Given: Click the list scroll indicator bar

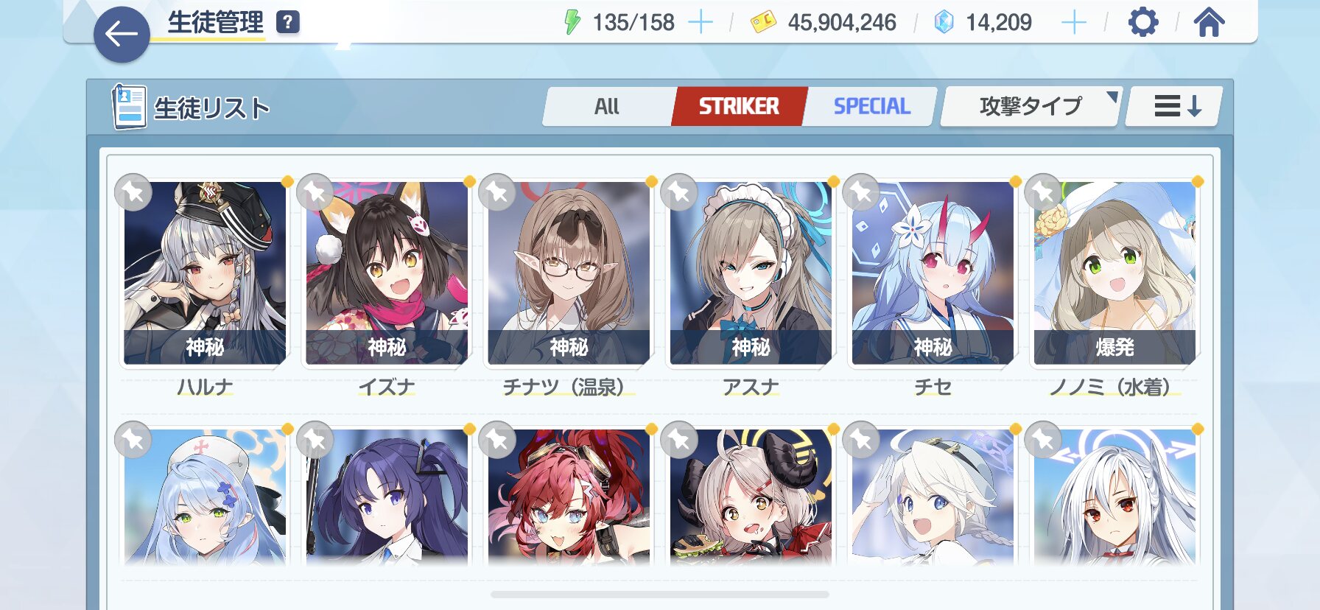Looking at the screenshot, I should pos(660,595).
